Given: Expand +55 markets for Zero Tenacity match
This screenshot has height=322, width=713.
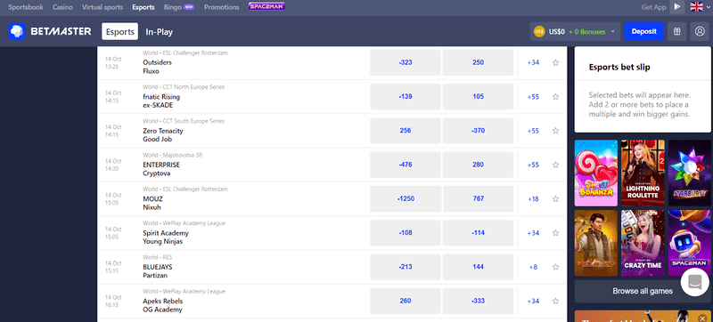Looking at the screenshot, I should pyautogui.click(x=533, y=131).
